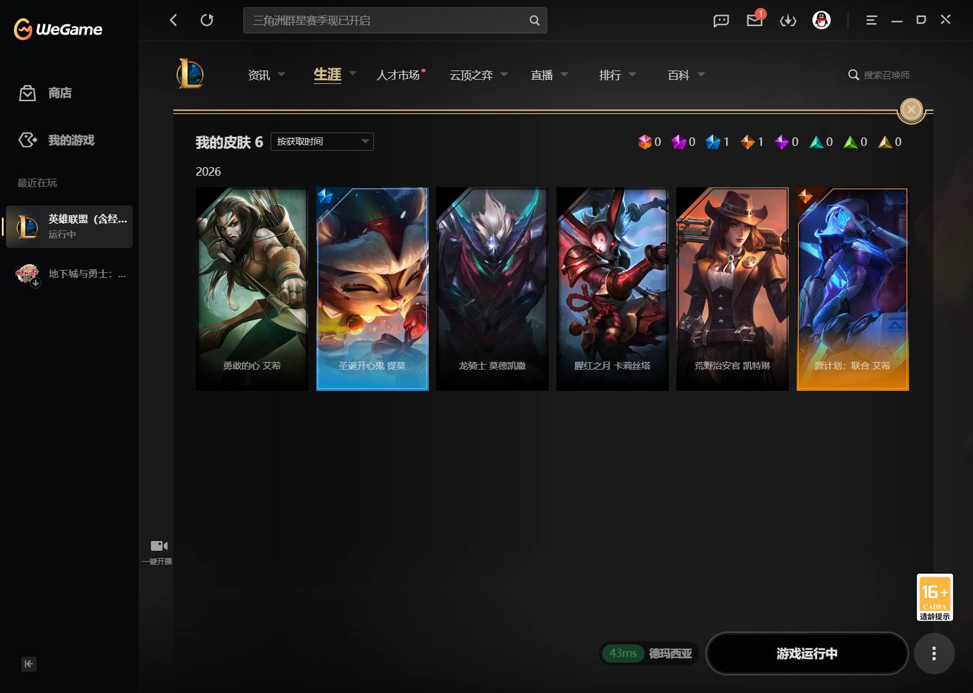Open the 16+ CADPA age rating notice
This screenshot has width=973, height=693.
(935, 597)
